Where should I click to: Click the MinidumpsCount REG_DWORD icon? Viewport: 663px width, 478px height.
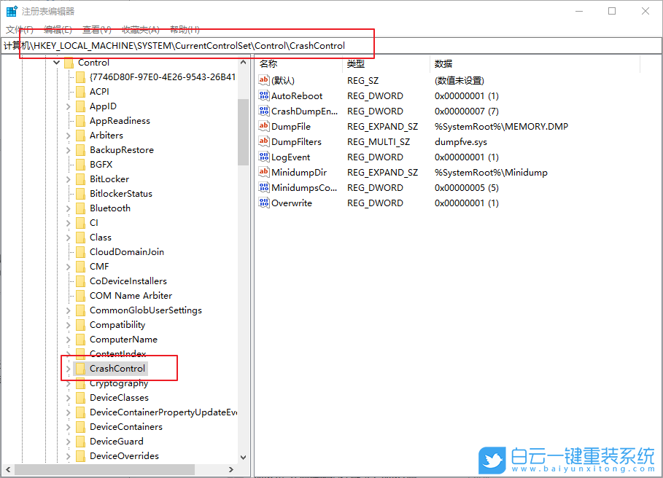[x=263, y=187]
